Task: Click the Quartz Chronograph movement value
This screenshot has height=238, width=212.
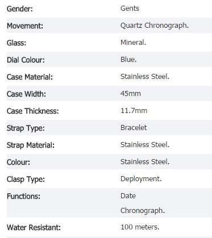Action: 155,26
